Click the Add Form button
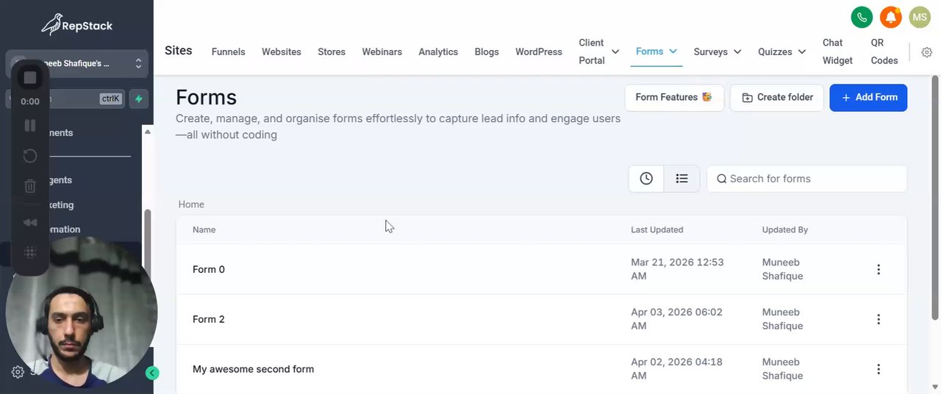The image size is (941, 394). (868, 98)
